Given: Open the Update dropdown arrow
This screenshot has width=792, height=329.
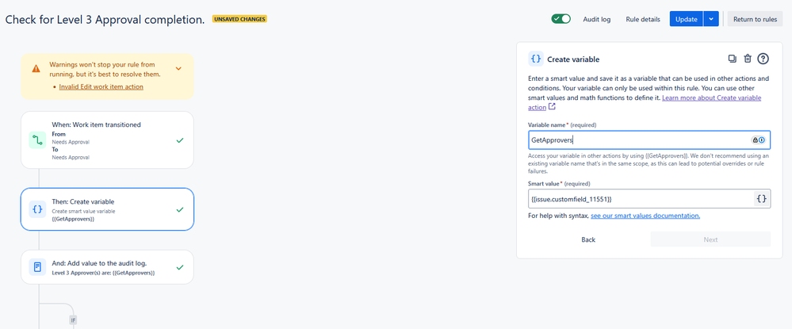Looking at the screenshot, I should pos(711,19).
